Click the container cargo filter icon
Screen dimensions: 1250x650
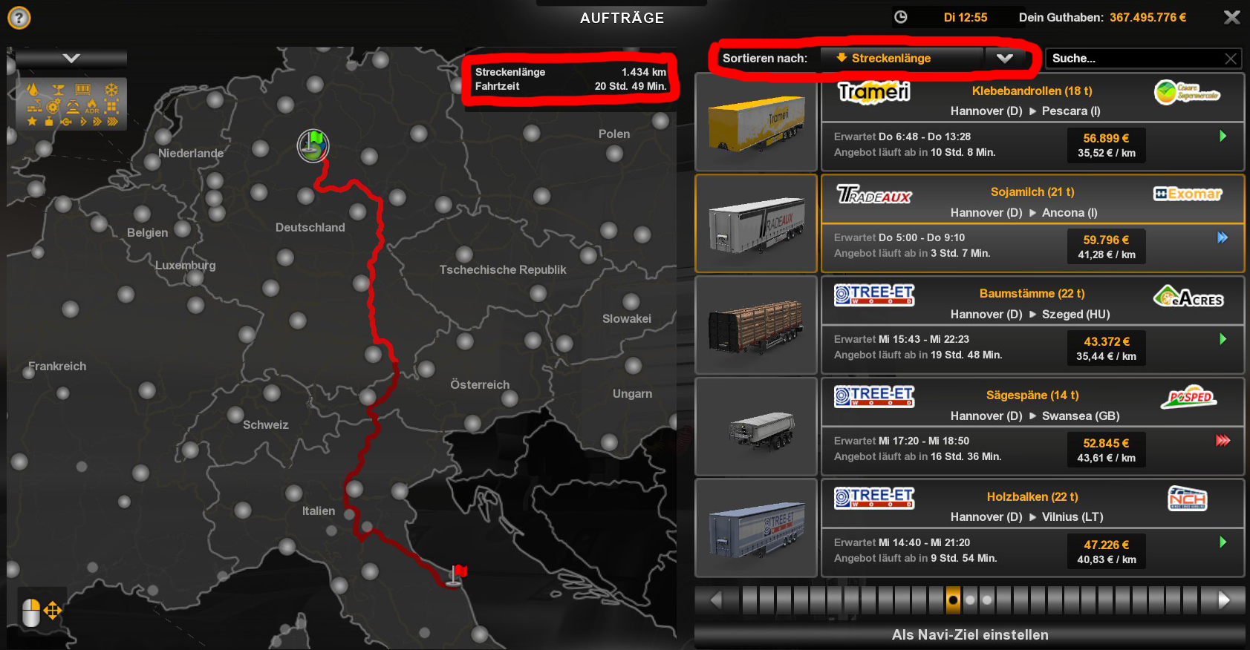(x=82, y=90)
